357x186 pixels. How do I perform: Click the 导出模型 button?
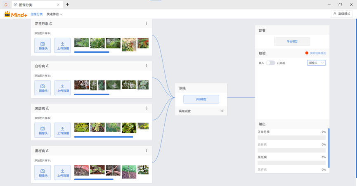(x=292, y=41)
